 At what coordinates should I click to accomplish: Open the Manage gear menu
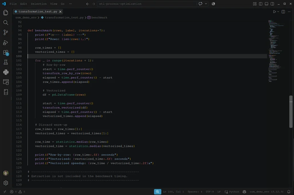(6, 183)
